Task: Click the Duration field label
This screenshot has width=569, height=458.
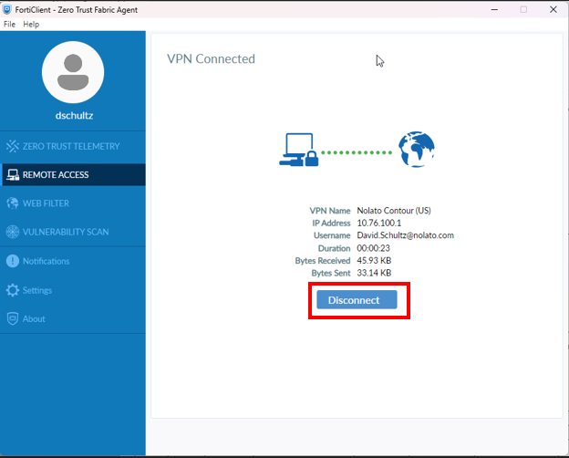Action: click(335, 248)
